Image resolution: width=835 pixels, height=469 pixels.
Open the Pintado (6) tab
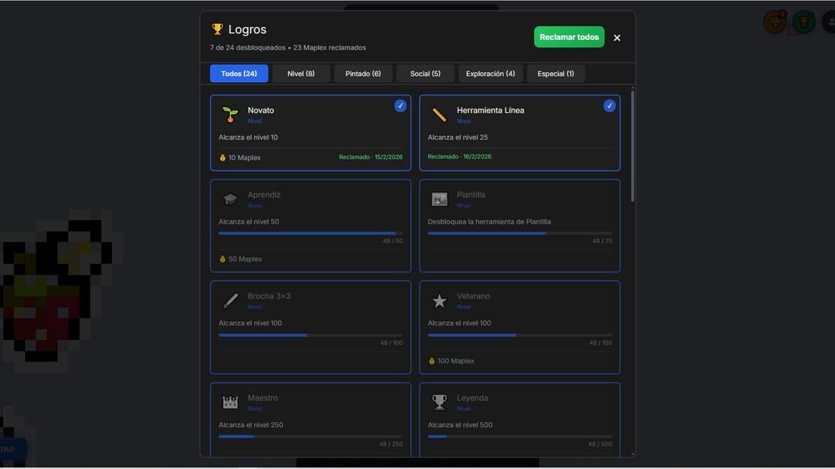[x=363, y=74]
